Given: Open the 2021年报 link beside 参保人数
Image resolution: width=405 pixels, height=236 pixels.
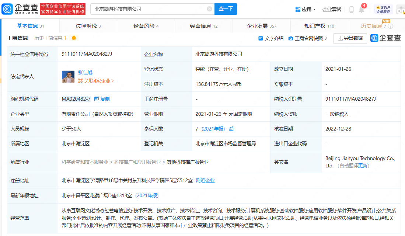Looking at the screenshot, I should click(213, 129).
